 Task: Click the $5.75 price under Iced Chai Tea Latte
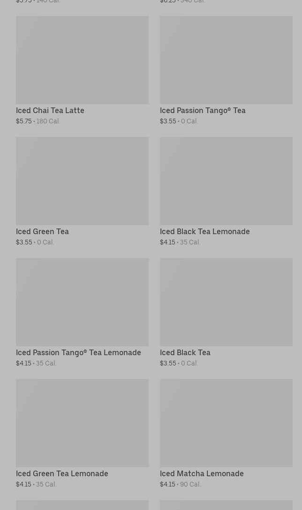[x=24, y=122]
